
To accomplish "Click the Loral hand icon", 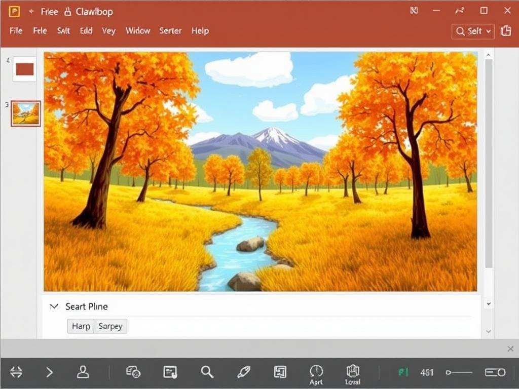I will coord(353,375).
